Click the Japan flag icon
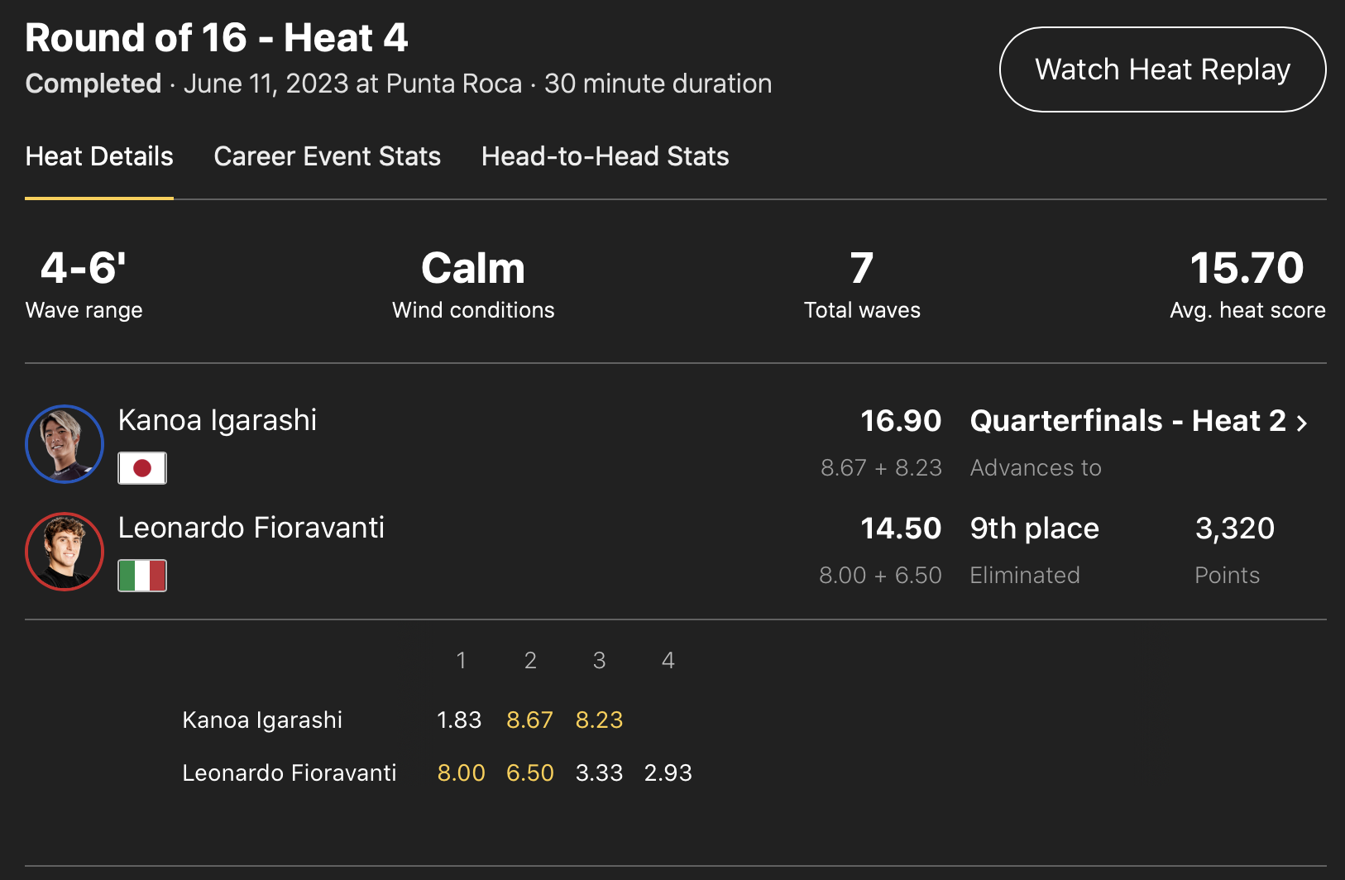This screenshot has width=1345, height=880. (x=142, y=468)
